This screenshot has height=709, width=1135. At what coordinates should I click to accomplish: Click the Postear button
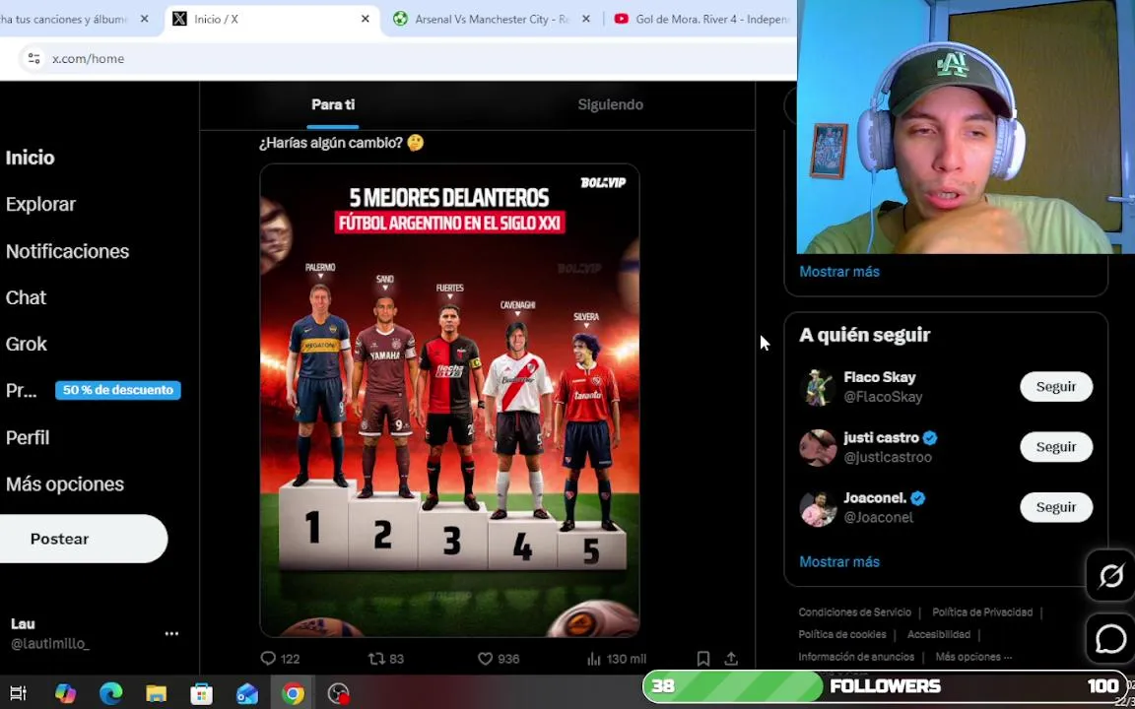pyautogui.click(x=83, y=539)
